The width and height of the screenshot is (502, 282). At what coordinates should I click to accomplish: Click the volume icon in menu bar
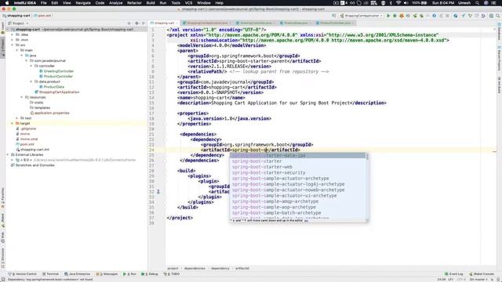pos(406,3)
